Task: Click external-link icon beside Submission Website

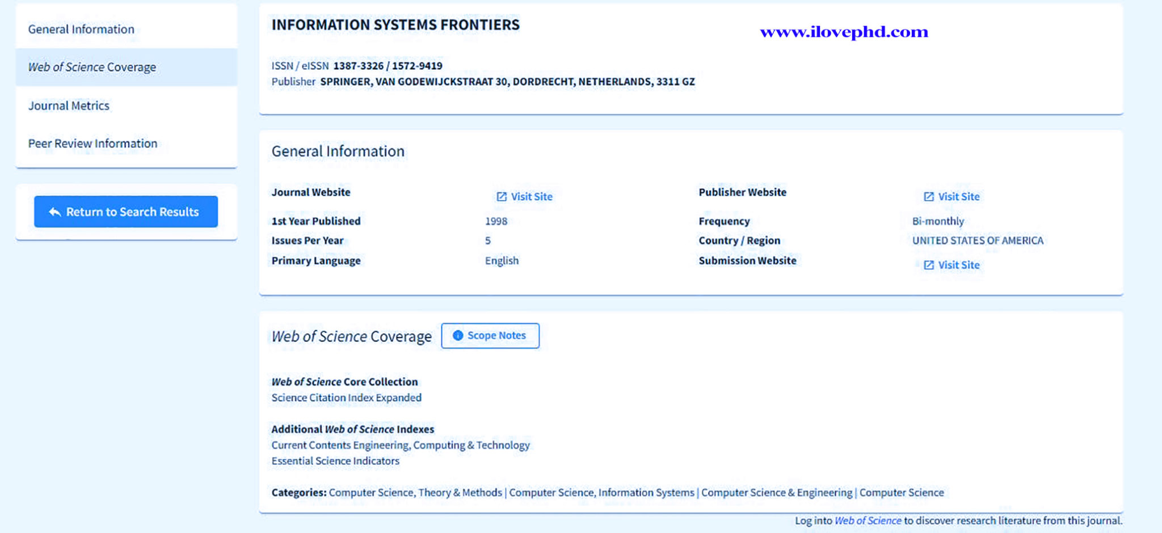Action: (929, 265)
